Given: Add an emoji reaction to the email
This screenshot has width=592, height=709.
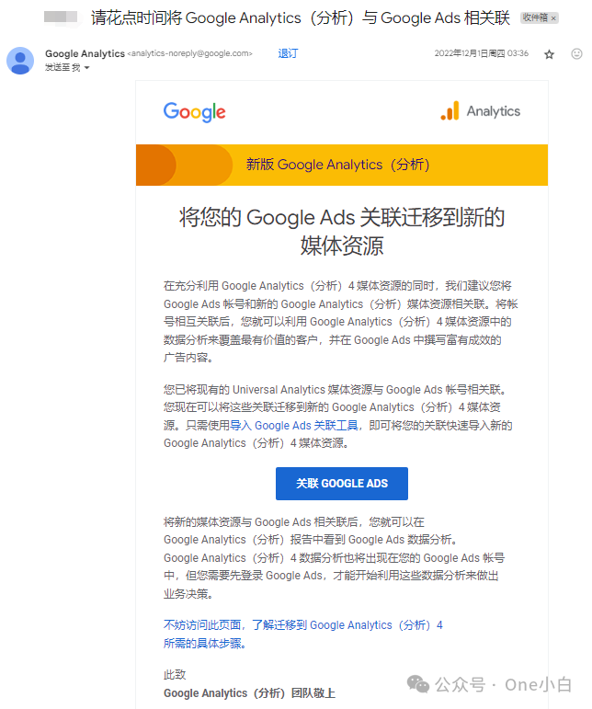Looking at the screenshot, I should [x=576, y=54].
